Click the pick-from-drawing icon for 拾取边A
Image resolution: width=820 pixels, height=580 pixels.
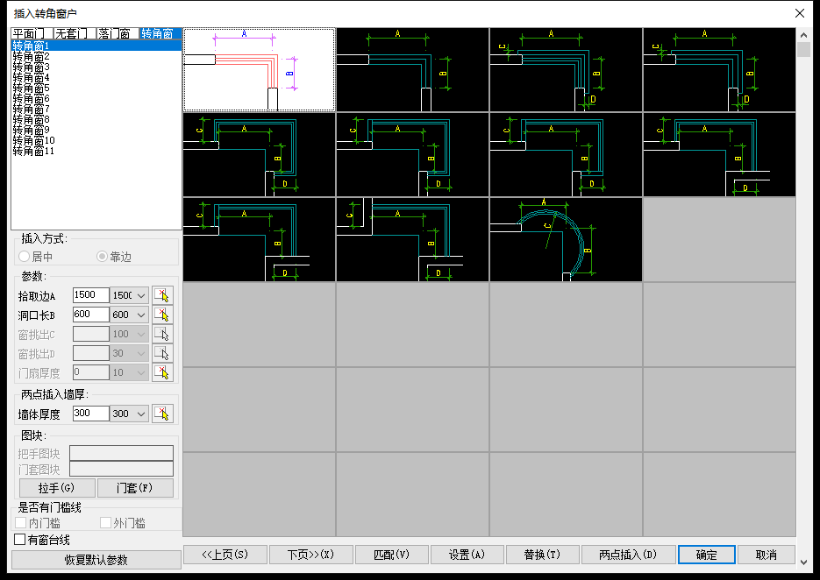162,295
